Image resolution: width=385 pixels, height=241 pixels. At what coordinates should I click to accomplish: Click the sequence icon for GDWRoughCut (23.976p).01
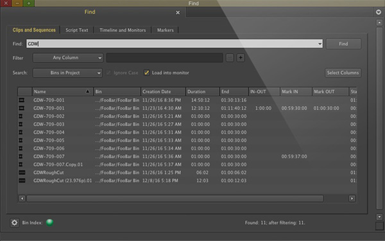22,181
